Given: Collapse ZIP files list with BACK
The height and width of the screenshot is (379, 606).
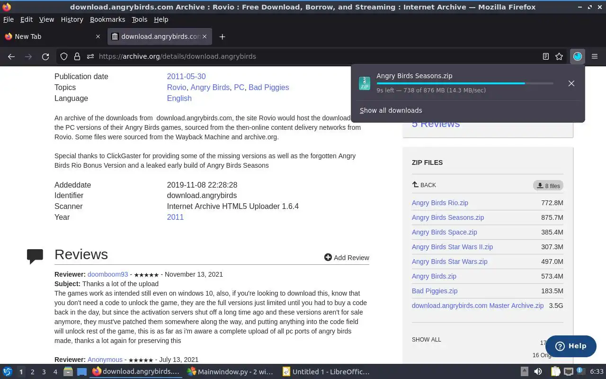Looking at the screenshot, I should (424, 185).
